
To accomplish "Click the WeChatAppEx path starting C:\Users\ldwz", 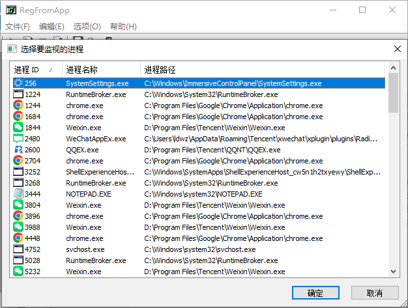I will [261, 139].
